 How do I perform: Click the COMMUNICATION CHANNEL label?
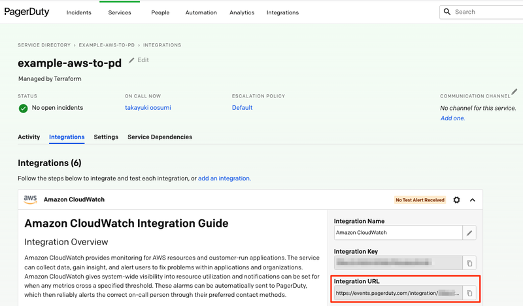point(475,96)
